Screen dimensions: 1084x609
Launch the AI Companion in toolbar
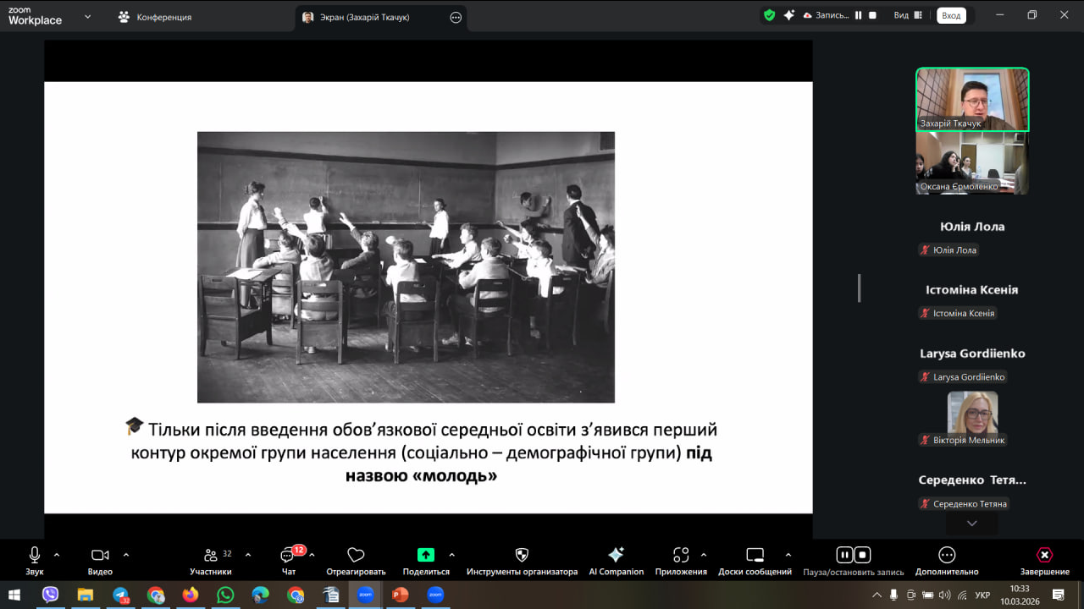point(616,556)
